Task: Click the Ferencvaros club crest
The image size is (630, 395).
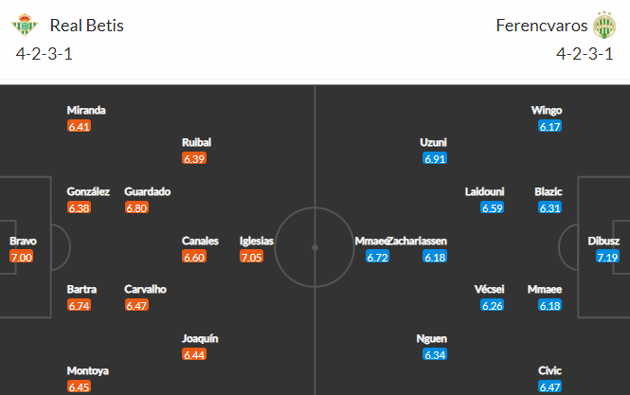Action: [604, 25]
